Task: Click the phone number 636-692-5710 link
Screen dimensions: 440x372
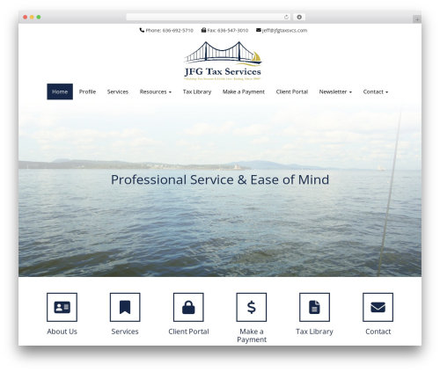Action: coord(178,30)
